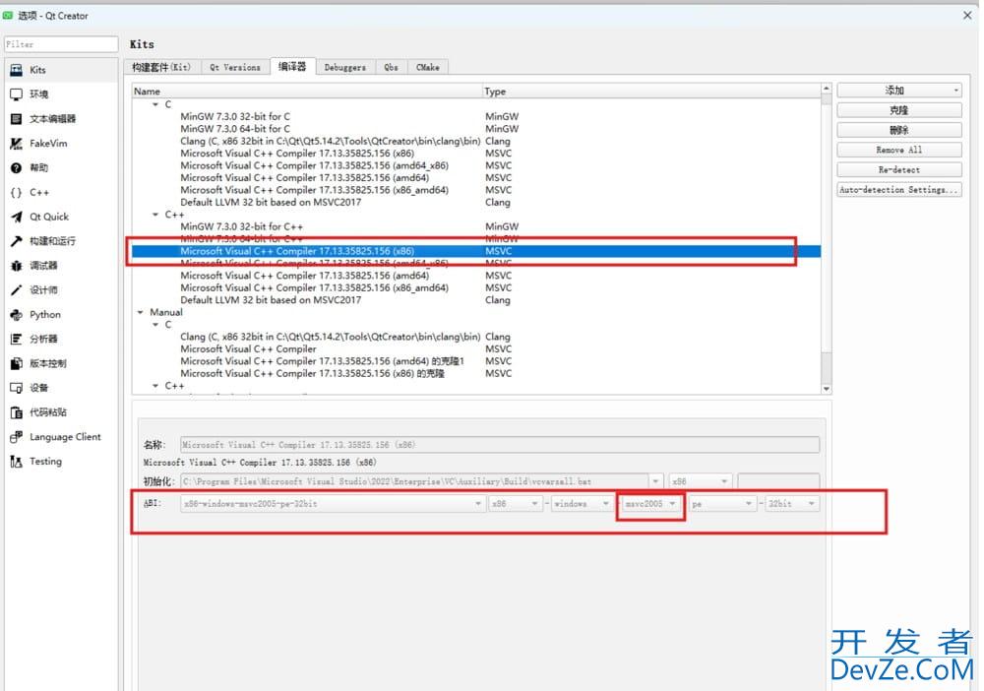Close the Qt Creator options dialog
This screenshot has height=691, width=984.
pos(967,15)
